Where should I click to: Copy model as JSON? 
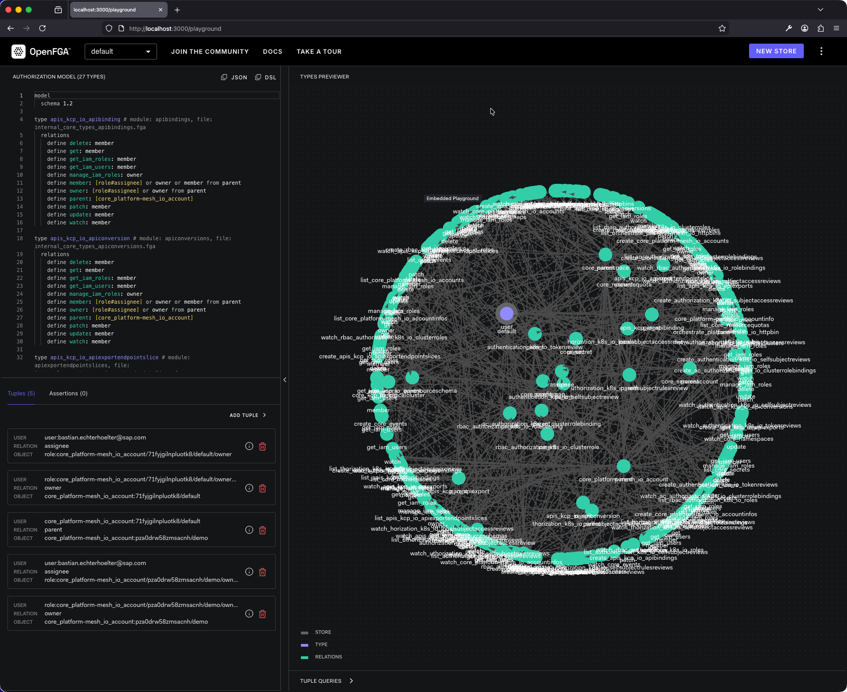[234, 77]
